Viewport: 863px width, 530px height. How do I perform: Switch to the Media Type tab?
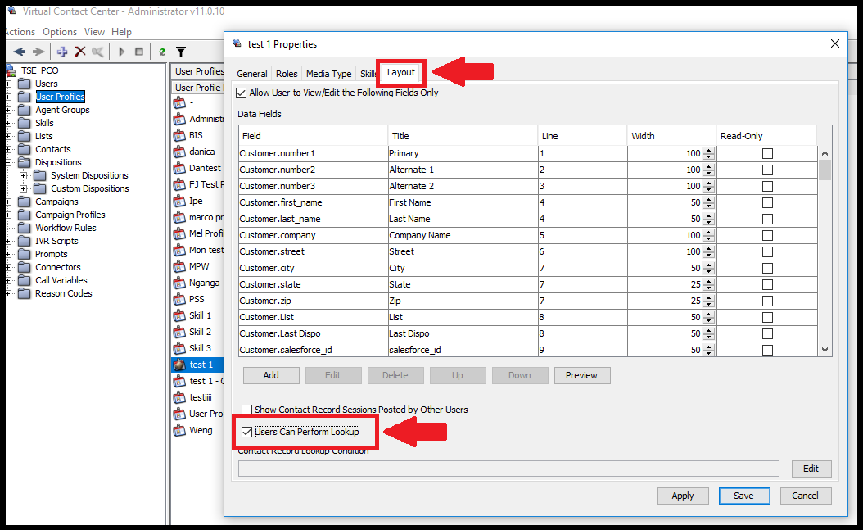pyautogui.click(x=328, y=74)
